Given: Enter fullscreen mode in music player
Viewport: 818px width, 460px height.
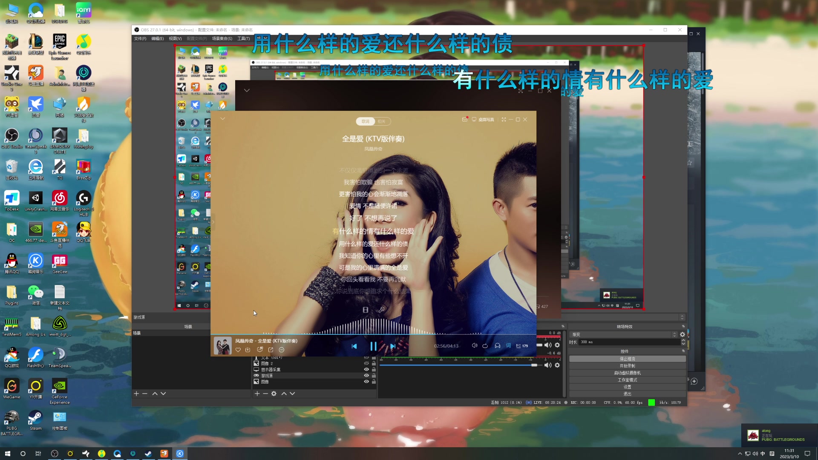Looking at the screenshot, I should pos(504,120).
